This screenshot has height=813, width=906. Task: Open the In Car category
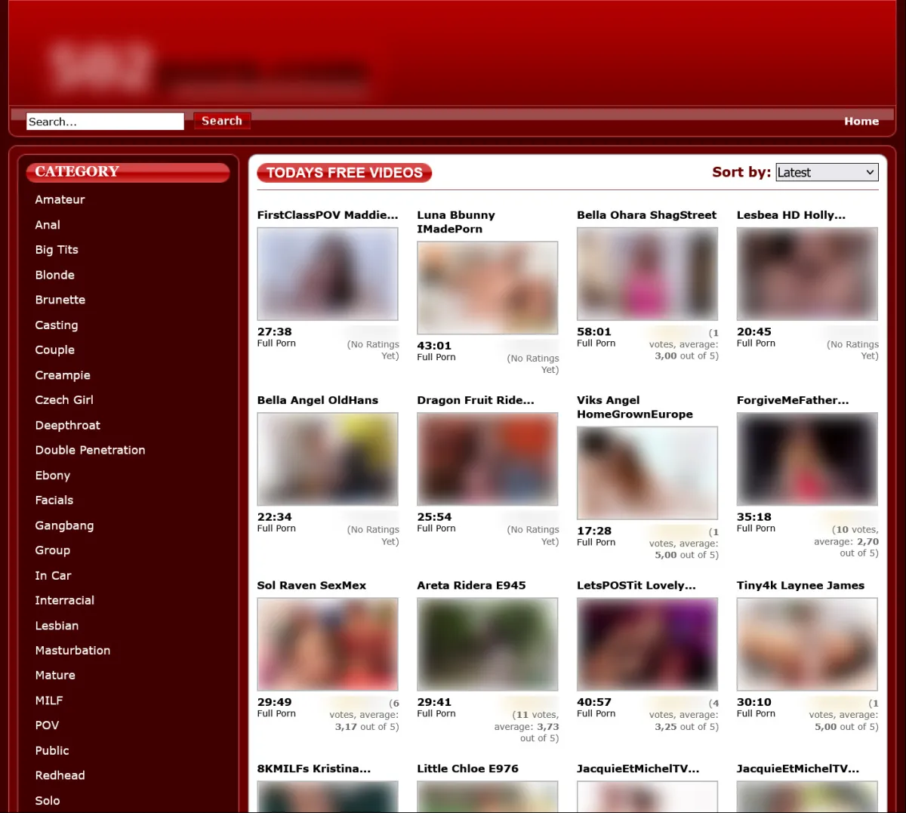pyautogui.click(x=53, y=575)
